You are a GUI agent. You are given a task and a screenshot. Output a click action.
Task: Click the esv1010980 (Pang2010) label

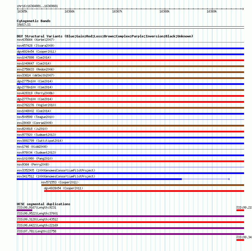pos(35,158)
